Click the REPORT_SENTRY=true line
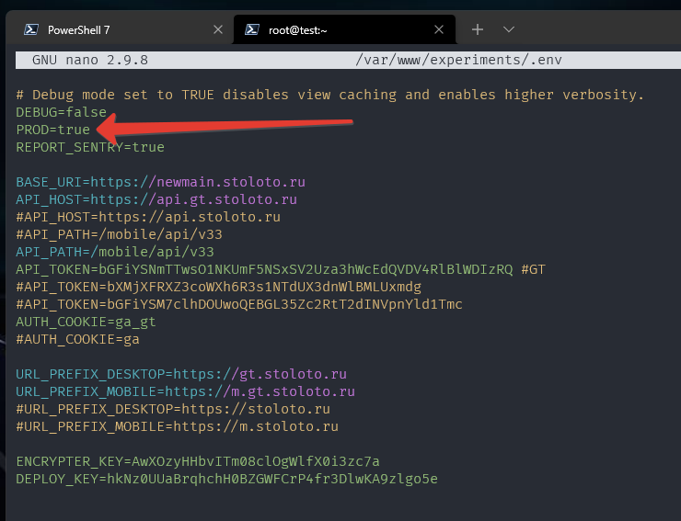This screenshot has height=521, width=681. tap(90, 147)
